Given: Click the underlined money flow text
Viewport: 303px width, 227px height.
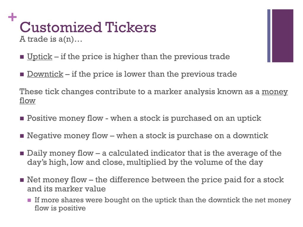Looking at the screenshot, I should [x=154, y=96].
